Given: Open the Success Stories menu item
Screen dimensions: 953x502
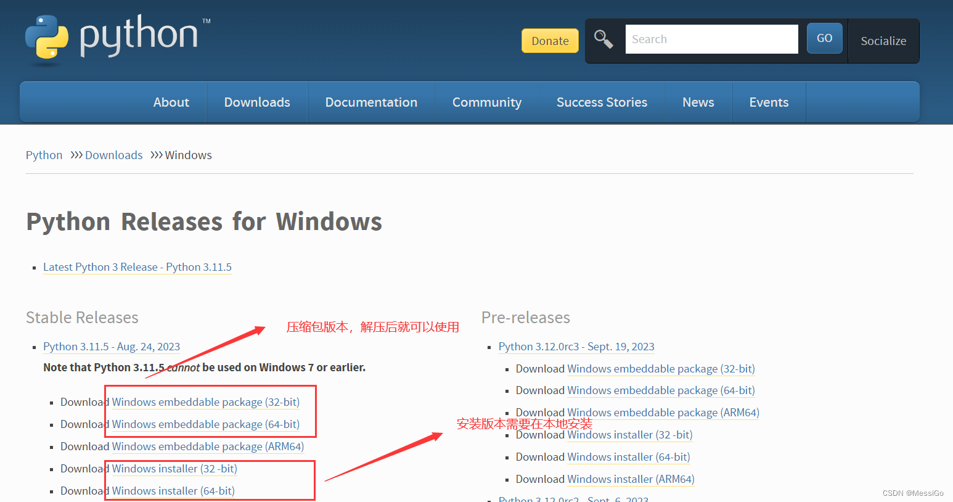Looking at the screenshot, I should pyautogui.click(x=602, y=102).
